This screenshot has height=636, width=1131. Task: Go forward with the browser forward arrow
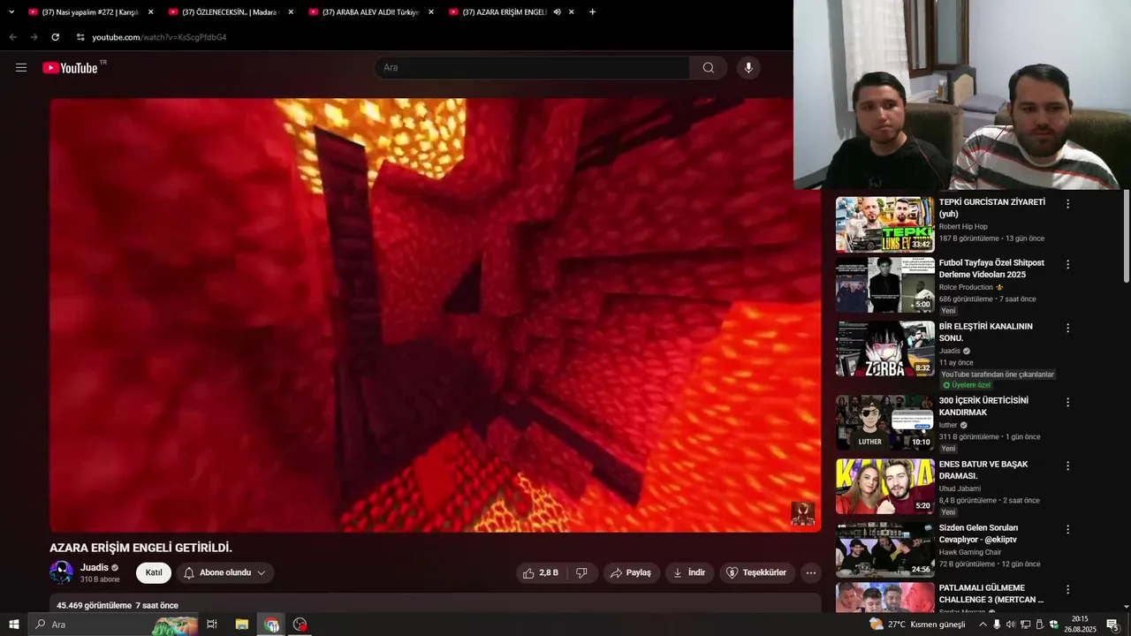(34, 37)
